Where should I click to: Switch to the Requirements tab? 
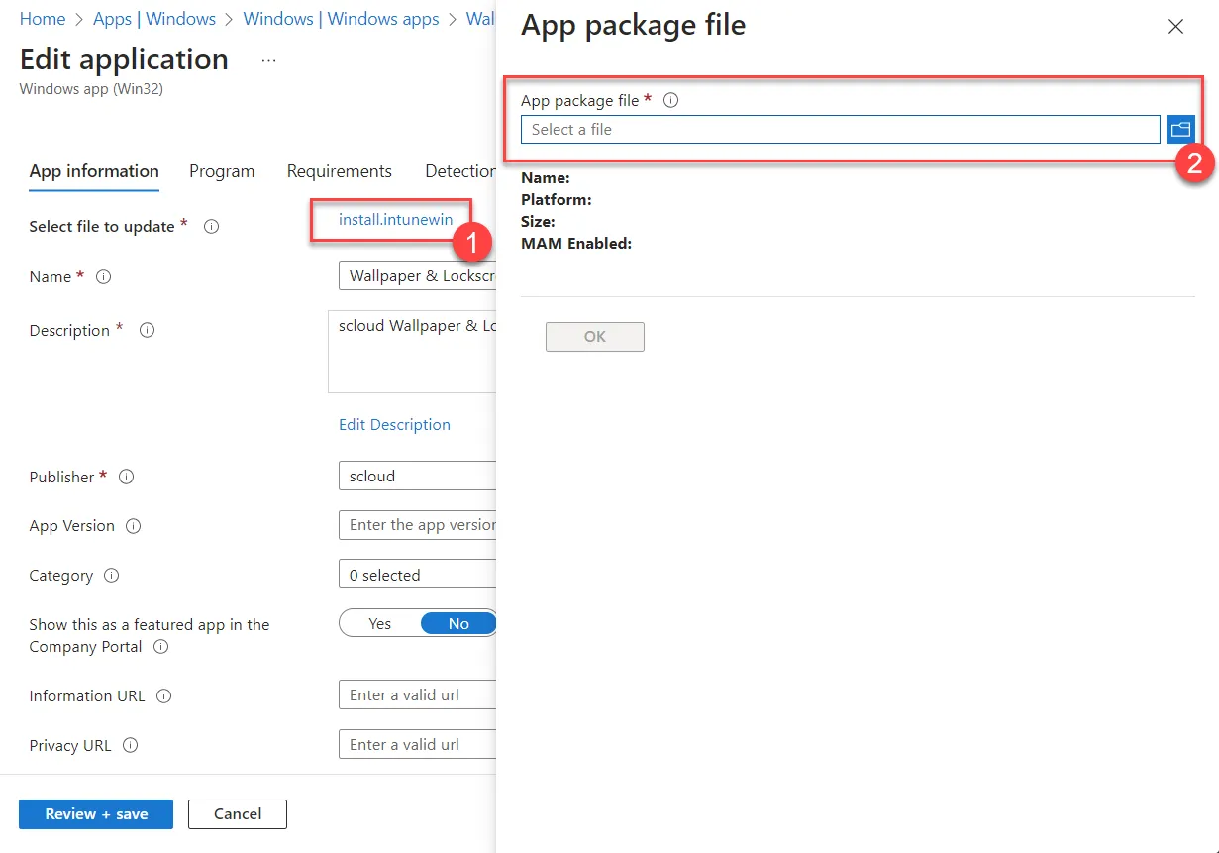point(340,171)
